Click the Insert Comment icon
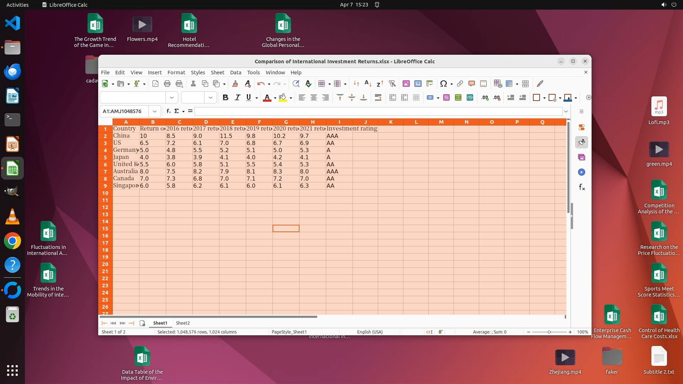 point(472,84)
